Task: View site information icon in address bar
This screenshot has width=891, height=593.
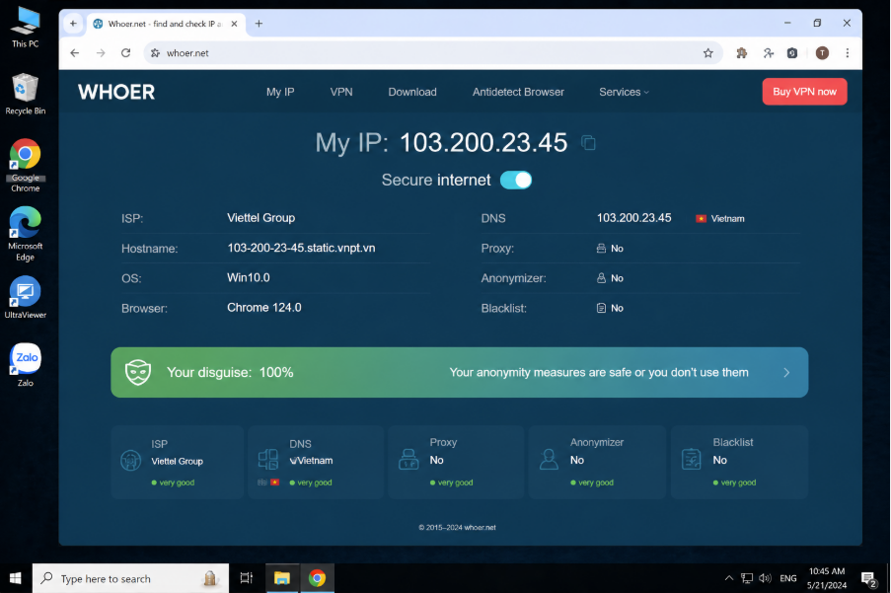Action: 155,53
